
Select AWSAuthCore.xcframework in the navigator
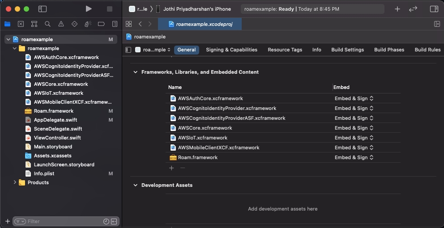pyautogui.click(x=66, y=57)
